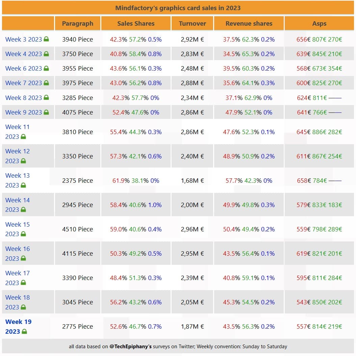356x356 pixels.
Task: Click the lock icon in the Week 11 2023 row
Action: (x=23, y=137)
